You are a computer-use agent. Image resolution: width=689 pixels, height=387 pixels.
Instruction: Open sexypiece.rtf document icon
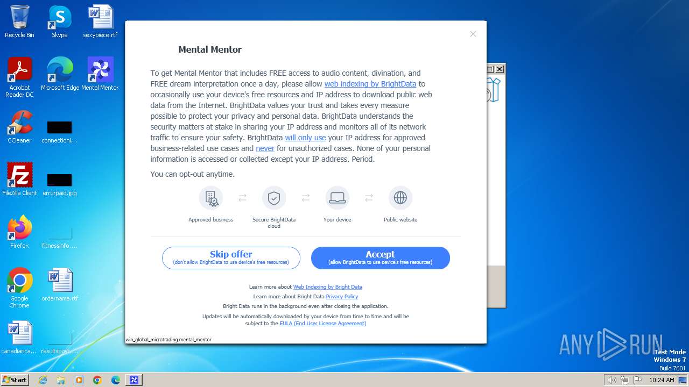(x=100, y=21)
